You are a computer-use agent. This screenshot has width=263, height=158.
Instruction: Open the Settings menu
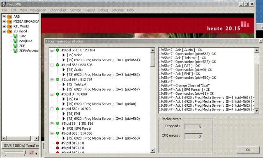pos(118,10)
